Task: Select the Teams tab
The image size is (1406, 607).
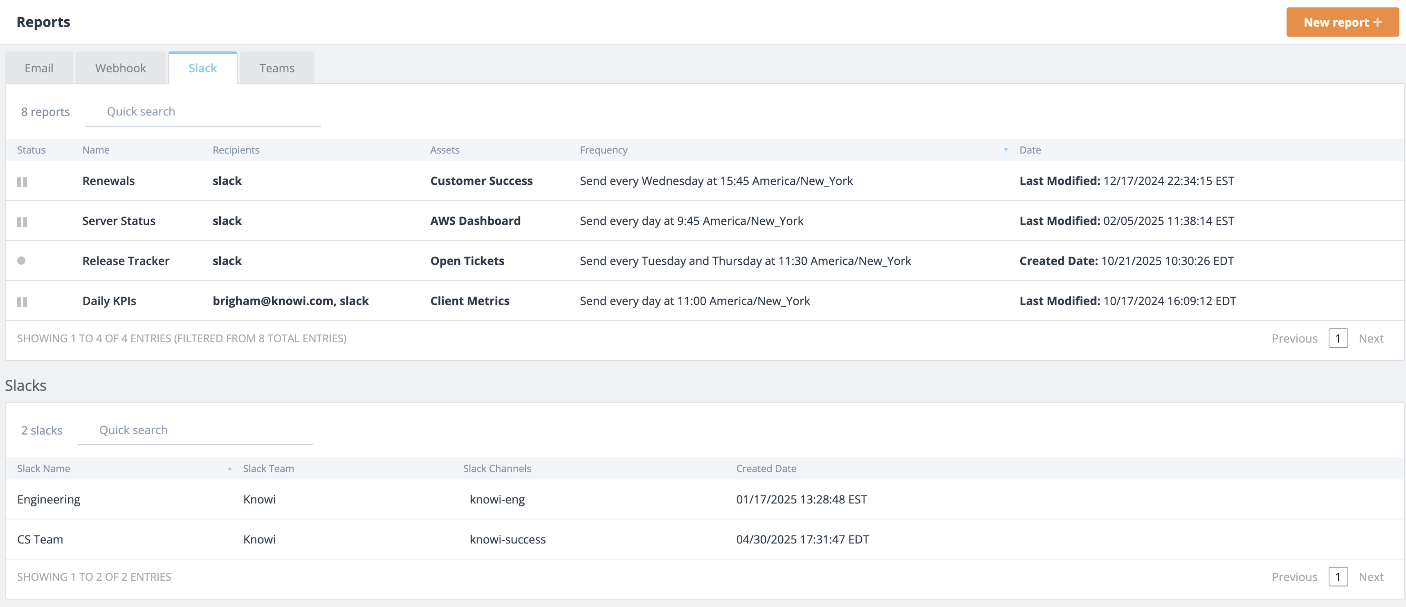Action: (x=277, y=68)
